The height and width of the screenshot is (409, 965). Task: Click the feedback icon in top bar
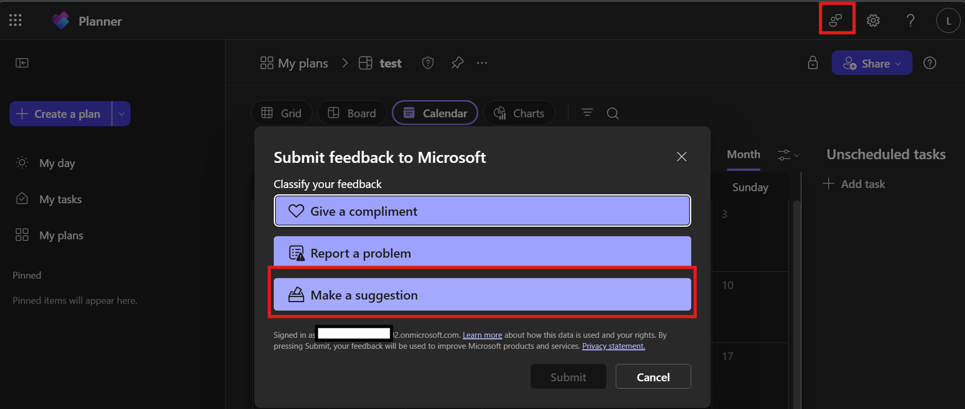[x=836, y=20]
